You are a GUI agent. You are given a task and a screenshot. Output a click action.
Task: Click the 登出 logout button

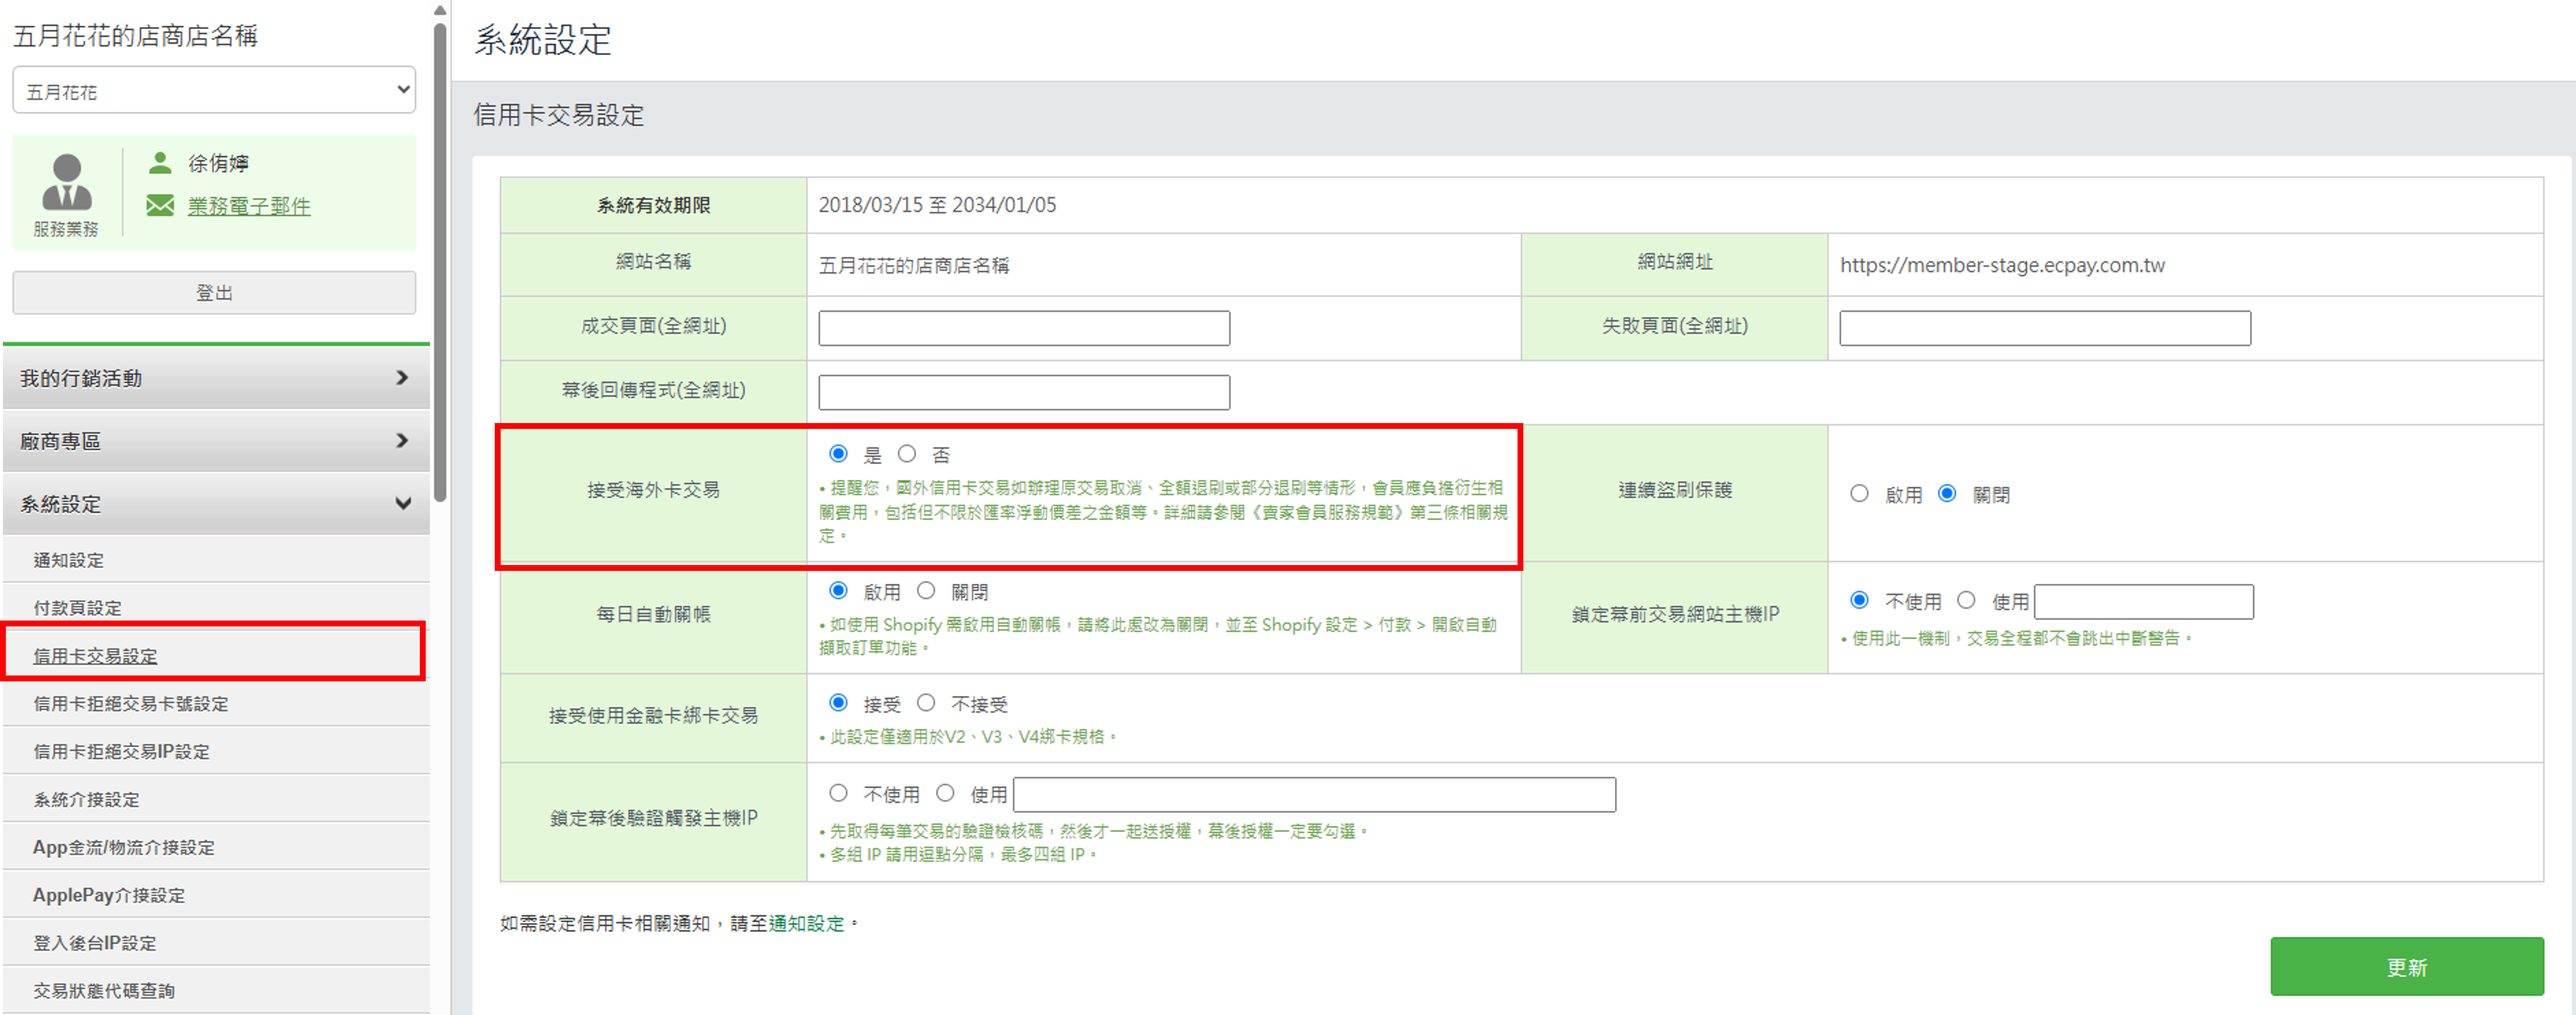point(214,293)
